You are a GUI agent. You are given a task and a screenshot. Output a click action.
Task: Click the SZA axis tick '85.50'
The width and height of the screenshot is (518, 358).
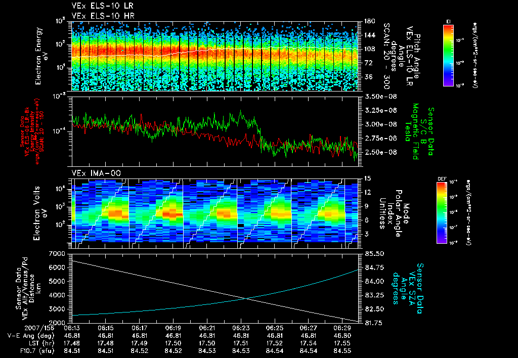[374, 254]
